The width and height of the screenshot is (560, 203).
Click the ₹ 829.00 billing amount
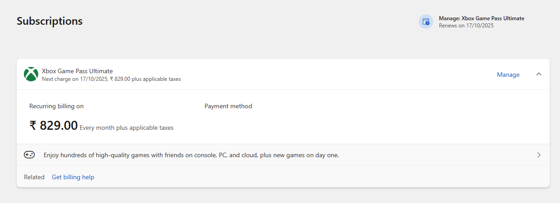pos(54,126)
